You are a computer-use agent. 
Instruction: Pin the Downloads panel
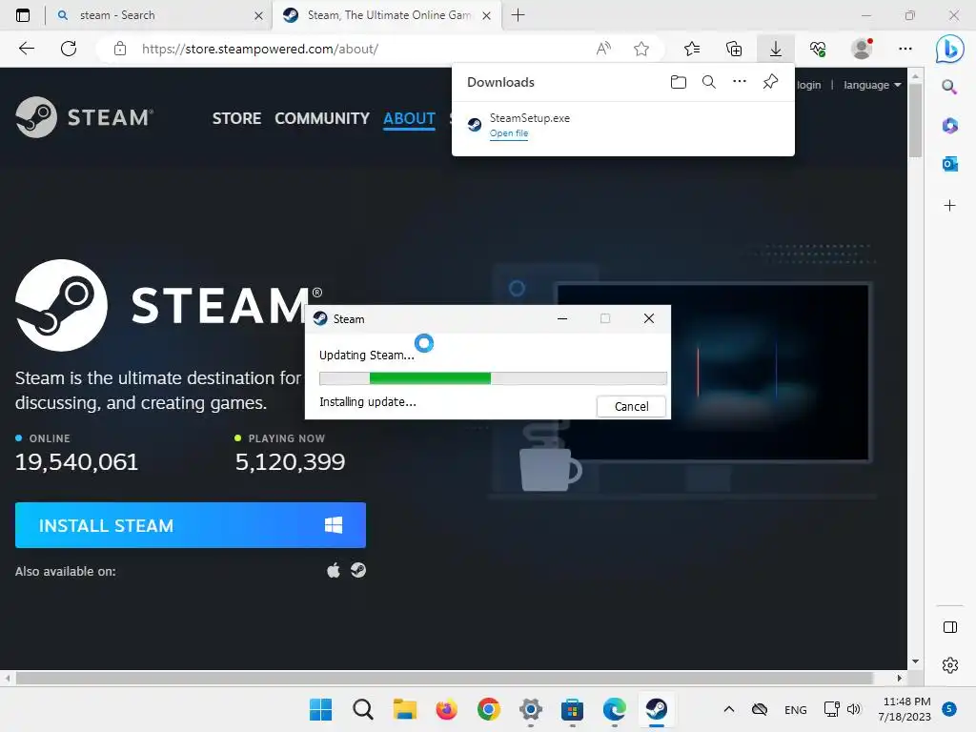(770, 82)
